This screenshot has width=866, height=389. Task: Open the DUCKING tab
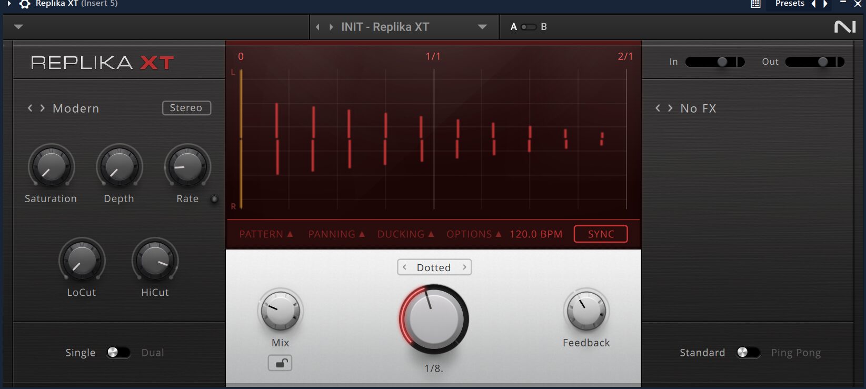pyautogui.click(x=405, y=234)
